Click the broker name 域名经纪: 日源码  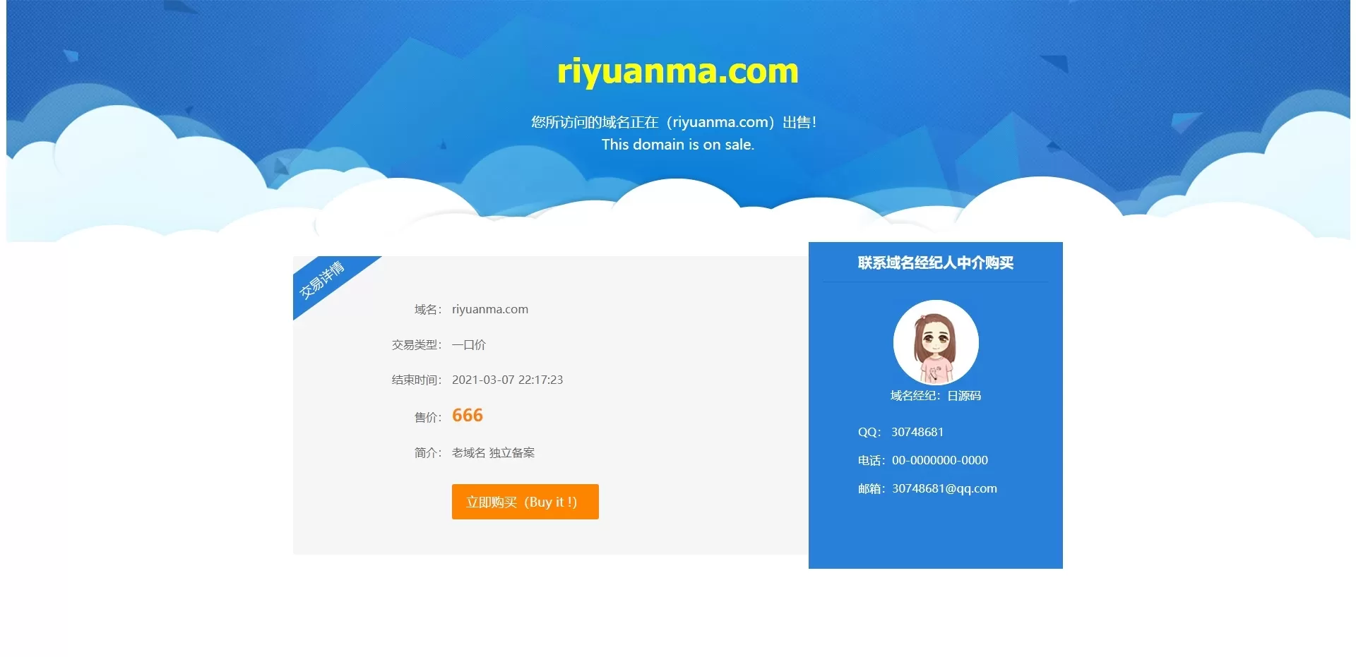[936, 395]
